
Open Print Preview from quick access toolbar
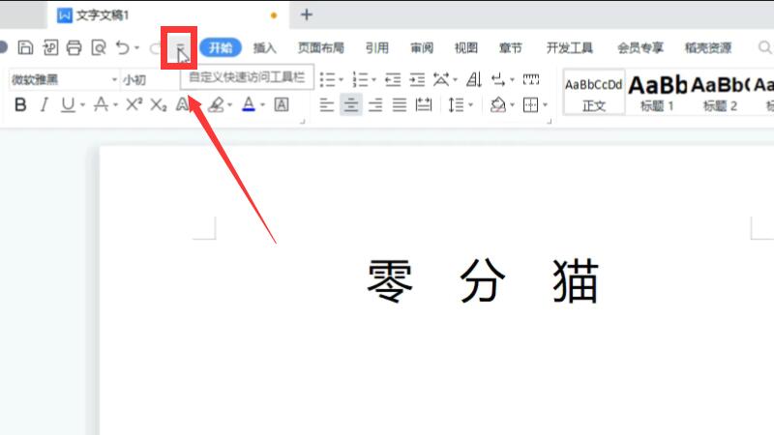(x=98, y=47)
